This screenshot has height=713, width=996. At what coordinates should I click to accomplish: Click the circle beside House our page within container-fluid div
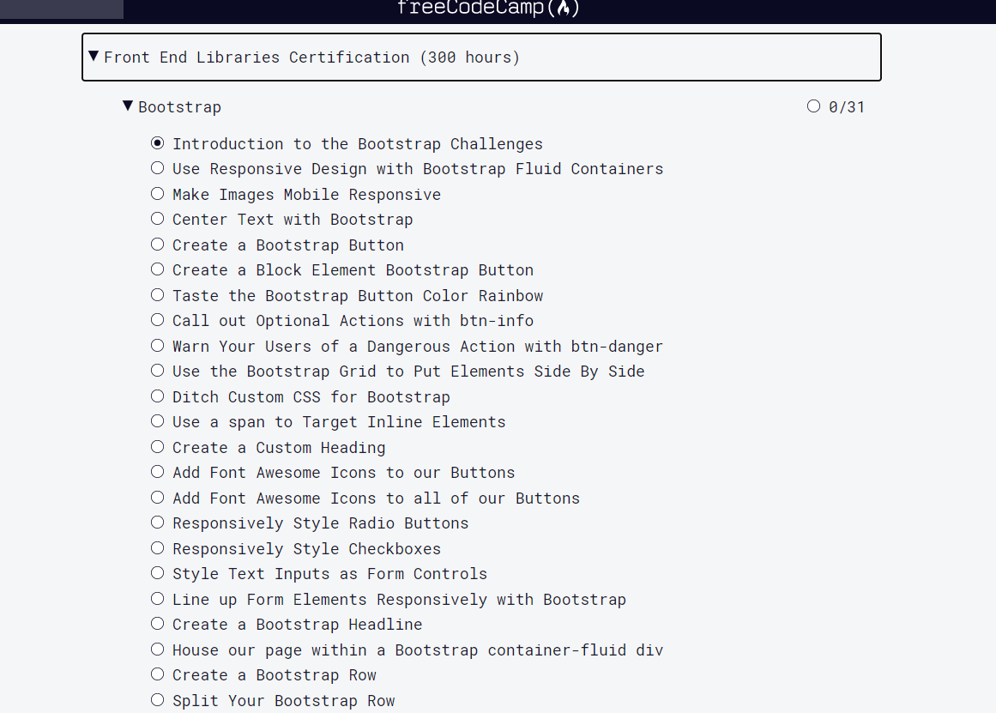click(158, 650)
